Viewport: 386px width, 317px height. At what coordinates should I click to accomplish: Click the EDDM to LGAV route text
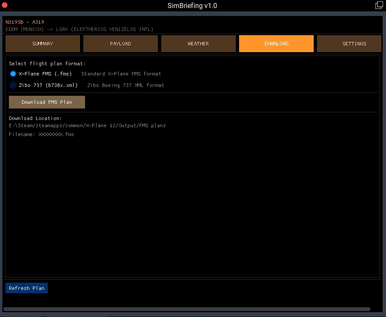pos(79,29)
